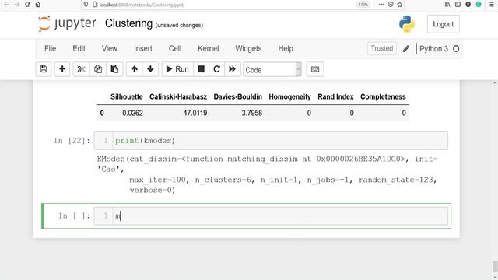This screenshot has width=498, height=280.
Task: Toggle browser sidebar icon
Action: tap(458, 5)
